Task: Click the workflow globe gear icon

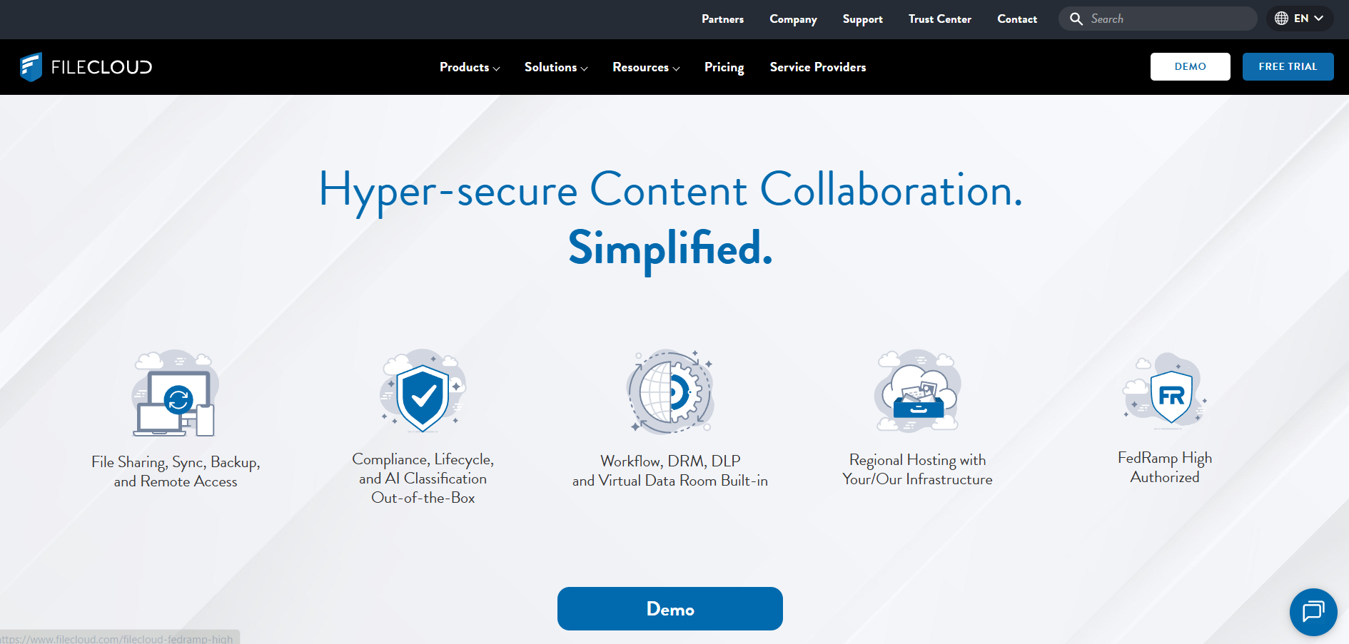Action: 670,392
